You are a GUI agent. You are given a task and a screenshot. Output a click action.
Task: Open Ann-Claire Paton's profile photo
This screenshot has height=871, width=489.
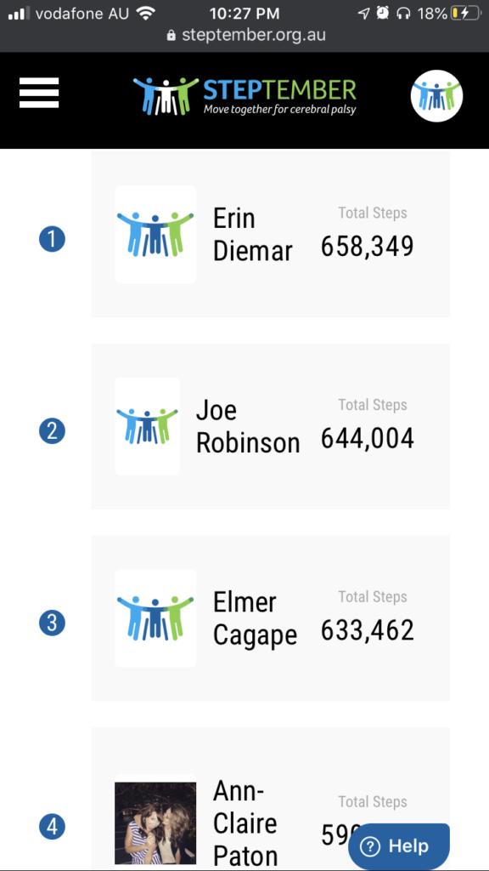(155, 823)
